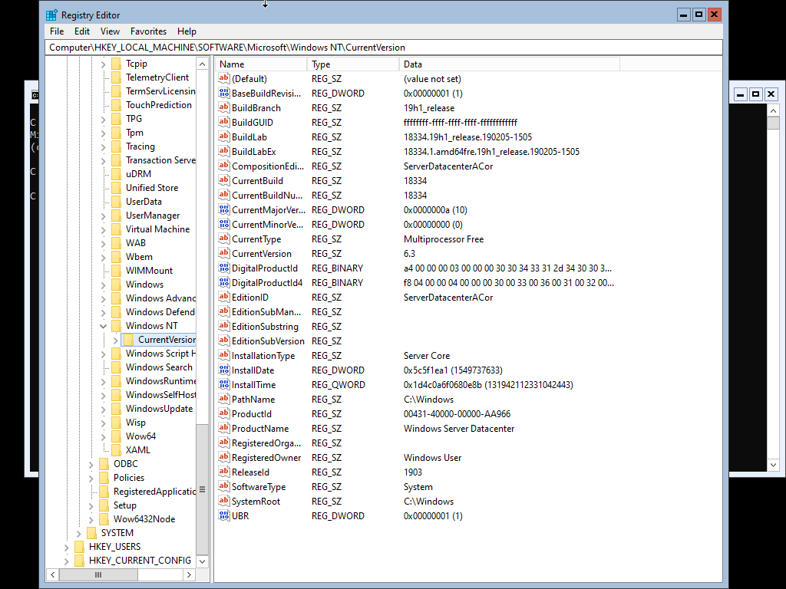Expand the SYSTEM hive chevron

tap(79, 533)
